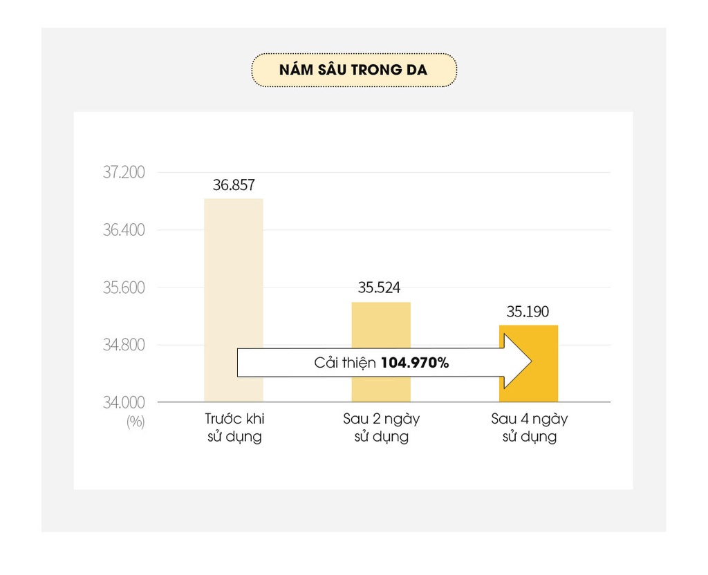The height and width of the screenshot is (575, 708).
Task: Click the 35.524 data value label
Action: [x=380, y=287]
